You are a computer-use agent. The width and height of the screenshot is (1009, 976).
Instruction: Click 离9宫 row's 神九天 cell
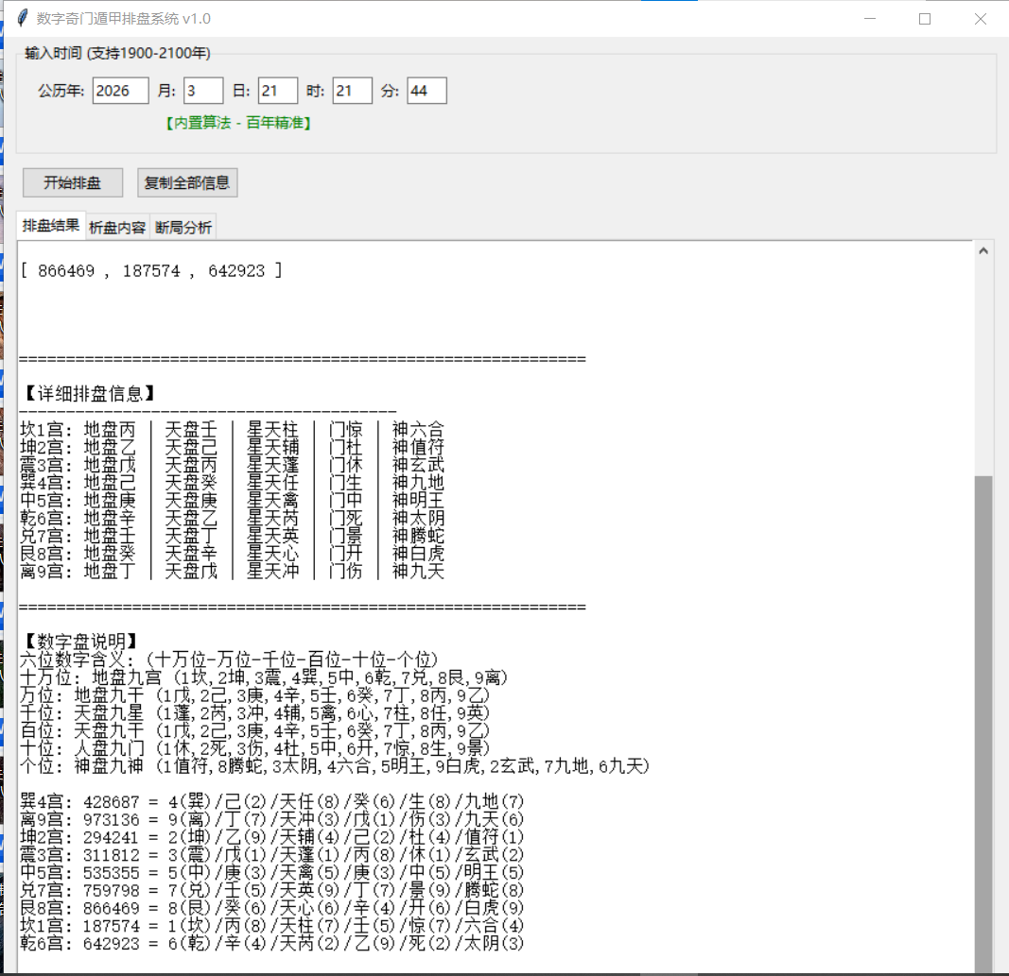418,571
